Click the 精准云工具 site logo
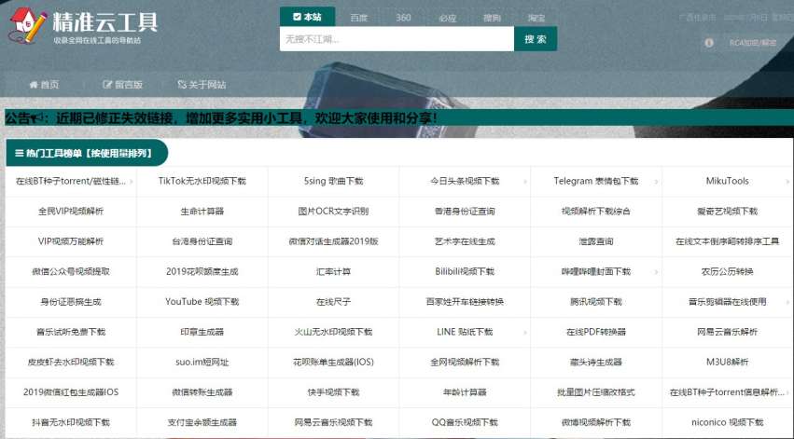Viewport: 794px width, 439px height. 83,25
